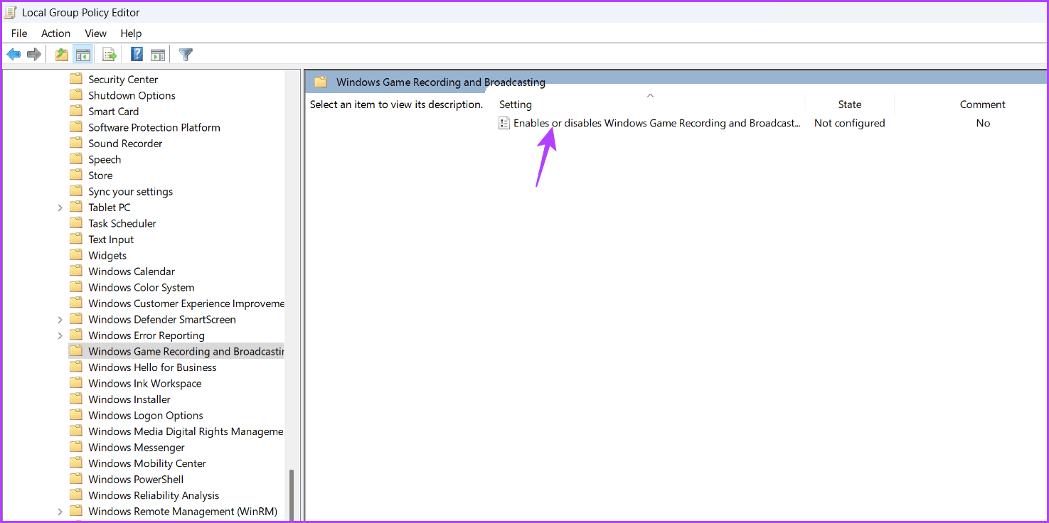Click the Windows PowerShell folder icon
1049x523 pixels.
click(76, 479)
